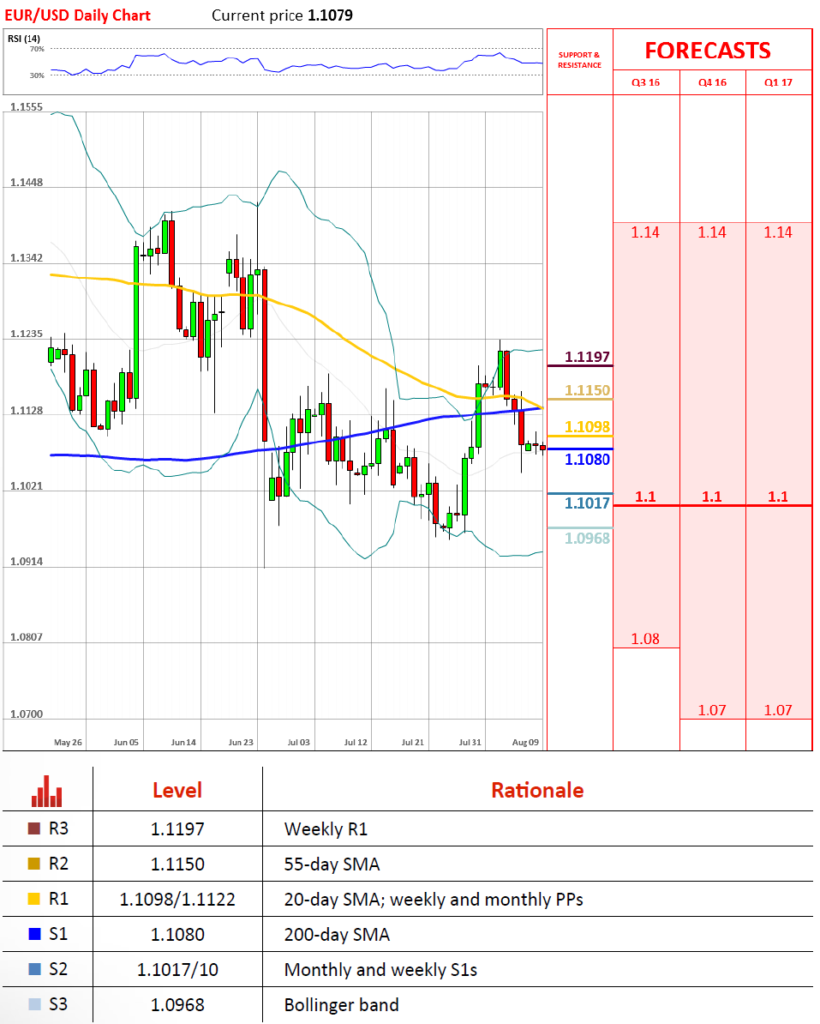Click the blue S1 color swatch
The image size is (820, 1024).
click(x=34, y=935)
